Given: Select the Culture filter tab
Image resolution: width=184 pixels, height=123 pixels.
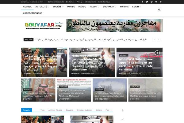Looking at the screenshot, I should click(99, 110).
